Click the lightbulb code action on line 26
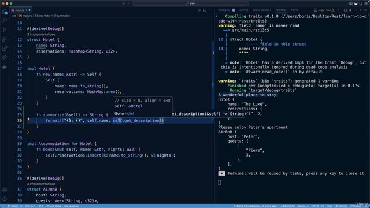 click(28, 120)
